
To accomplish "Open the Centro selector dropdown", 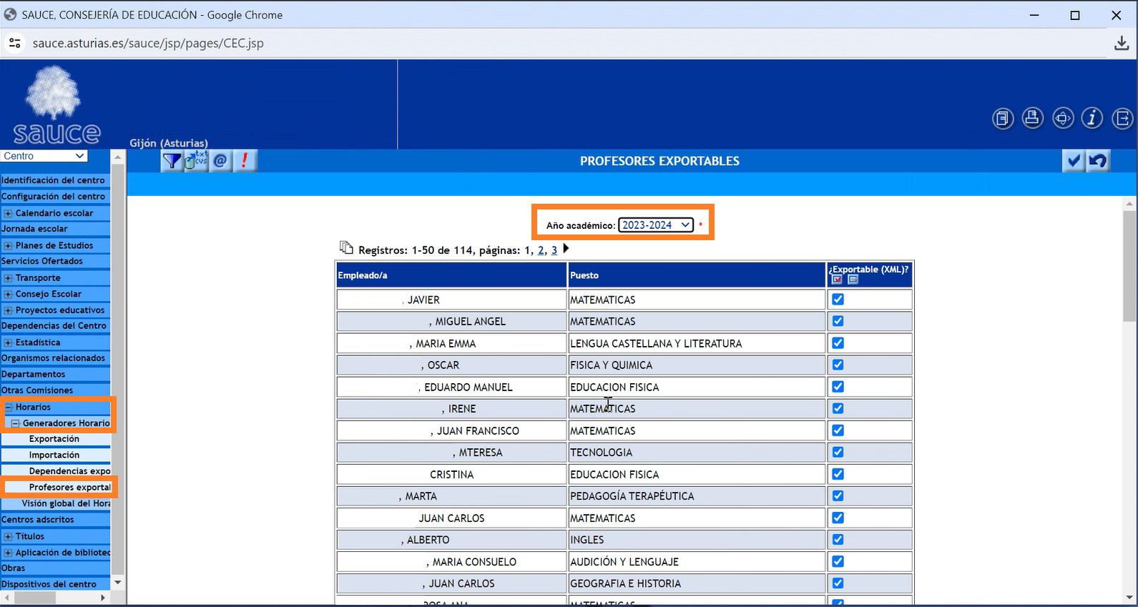I will 44,156.
